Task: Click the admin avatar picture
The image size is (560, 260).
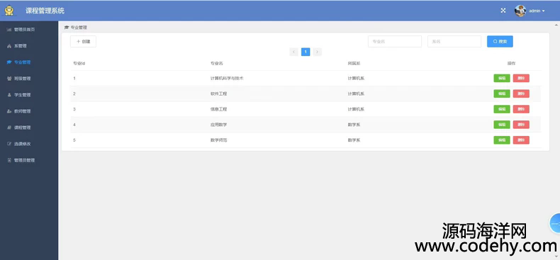Action: (x=520, y=11)
